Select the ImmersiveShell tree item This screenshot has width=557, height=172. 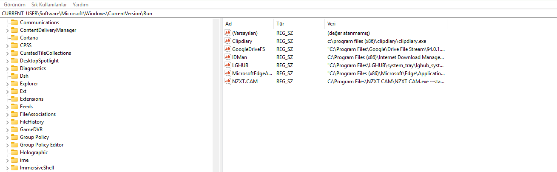pyautogui.click(x=37, y=168)
